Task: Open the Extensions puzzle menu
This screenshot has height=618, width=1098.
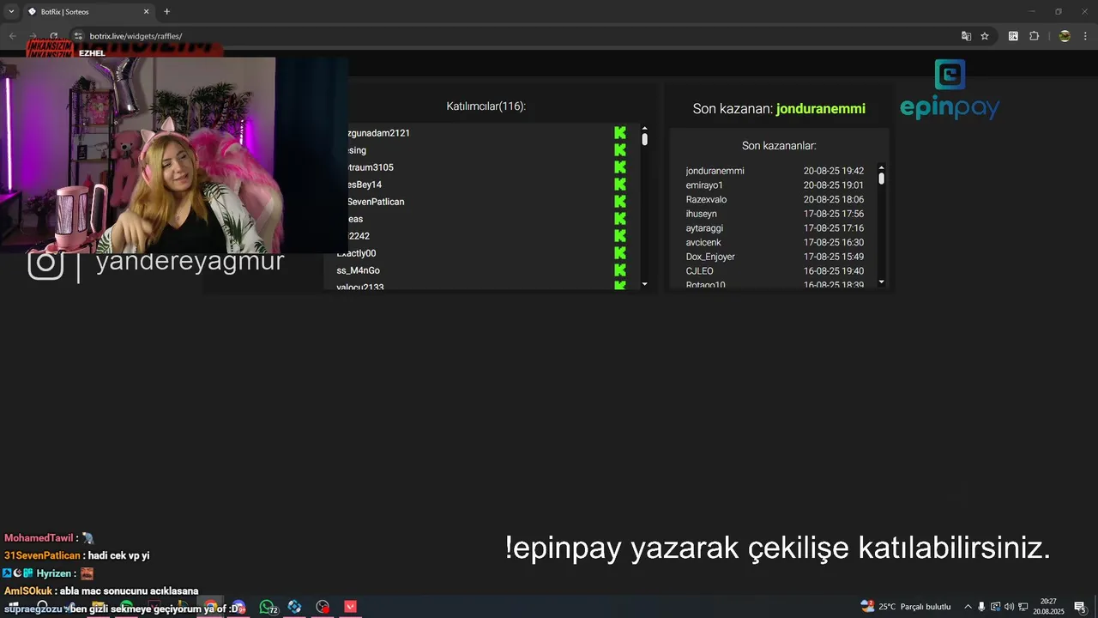Action: tap(1034, 36)
